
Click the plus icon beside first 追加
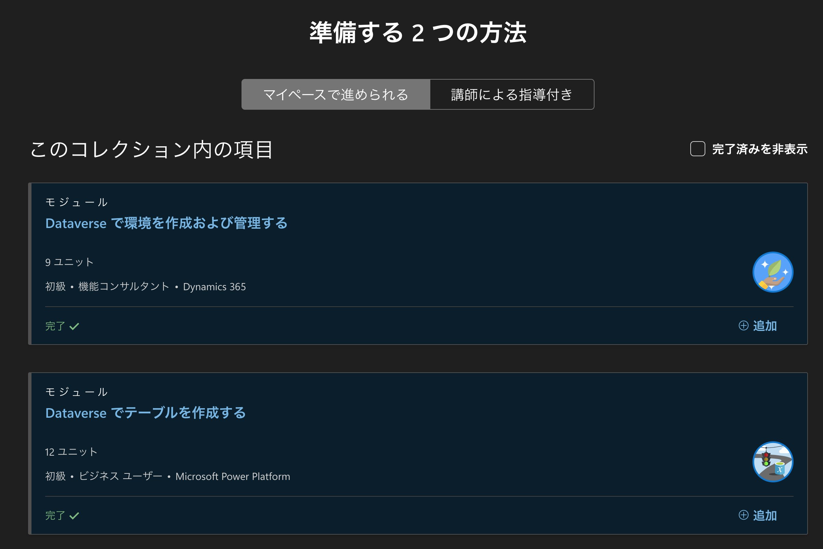743,326
